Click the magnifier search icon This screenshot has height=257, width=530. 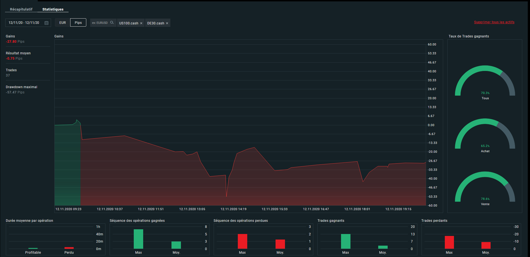[x=112, y=22]
